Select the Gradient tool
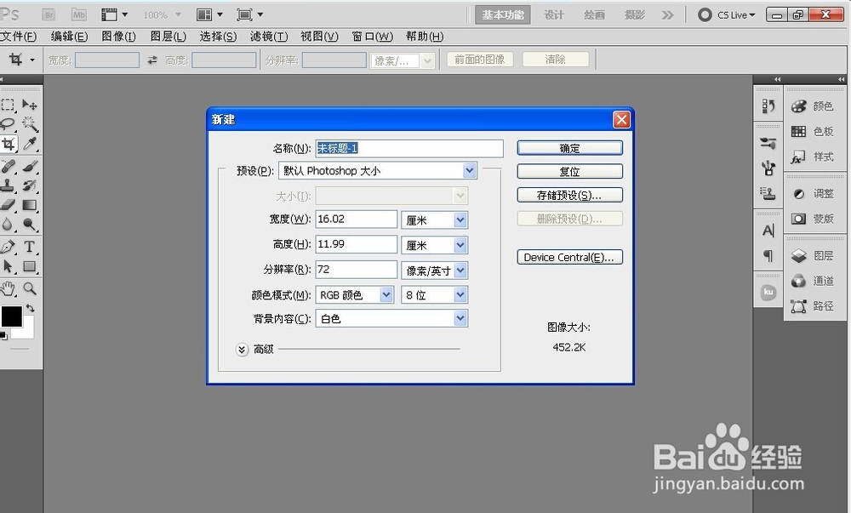The width and height of the screenshot is (851, 513). tap(29, 204)
